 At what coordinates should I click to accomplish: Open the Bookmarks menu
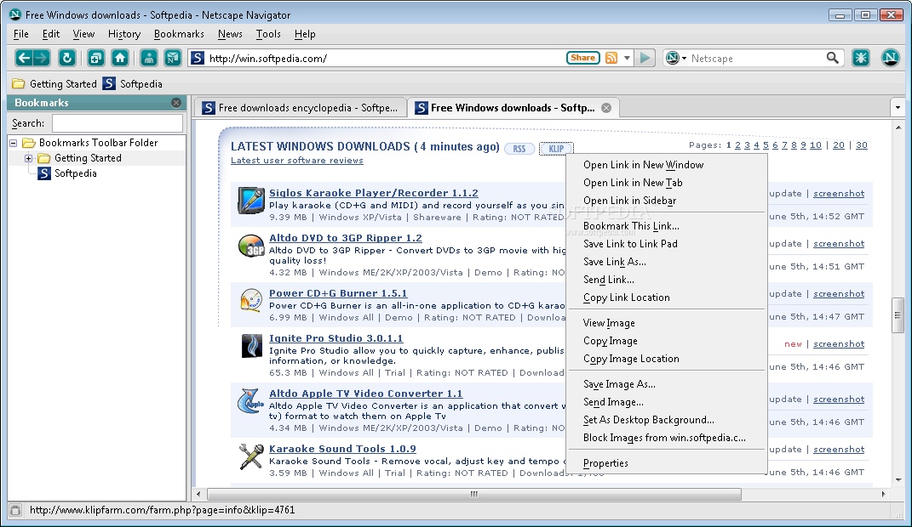tap(179, 34)
